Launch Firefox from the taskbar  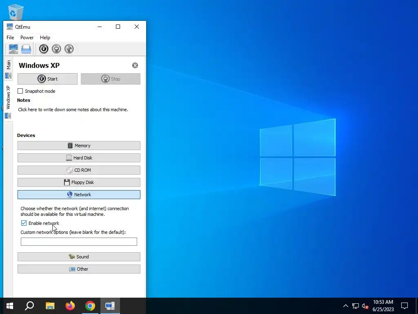[70, 306]
